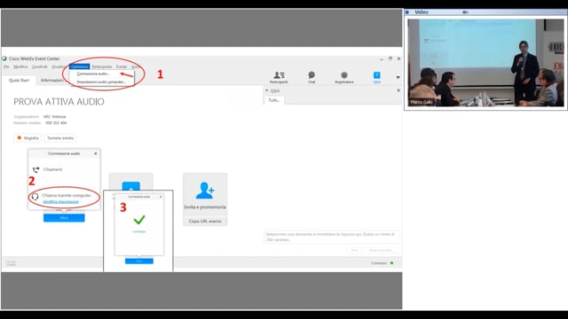The height and width of the screenshot is (319, 568).
Task: Click the Termina evento button
Action: [60, 138]
